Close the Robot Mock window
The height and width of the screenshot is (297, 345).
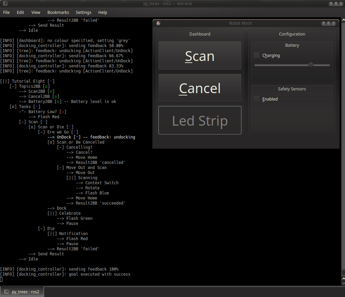pos(333,23)
